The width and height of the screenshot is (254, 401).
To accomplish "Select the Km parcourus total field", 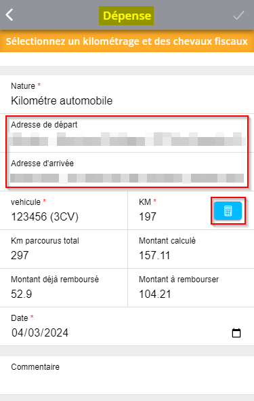I will pos(64,249).
